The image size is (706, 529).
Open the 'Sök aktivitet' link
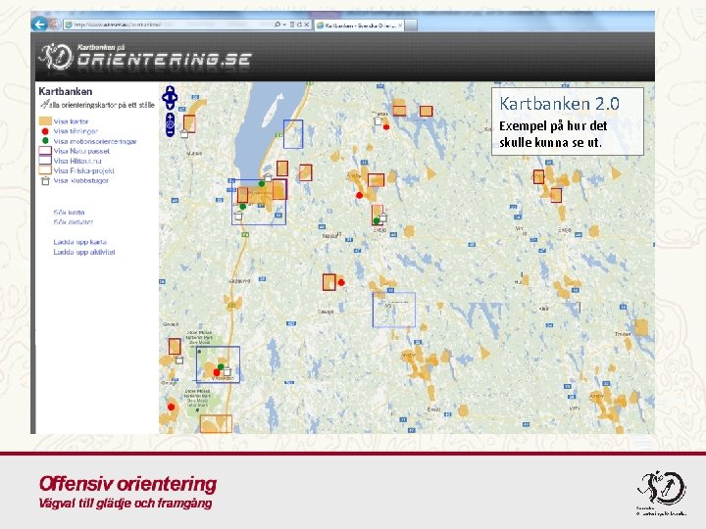(x=73, y=222)
